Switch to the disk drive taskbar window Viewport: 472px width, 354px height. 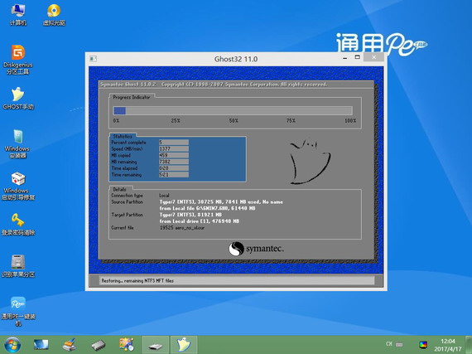(156, 345)
